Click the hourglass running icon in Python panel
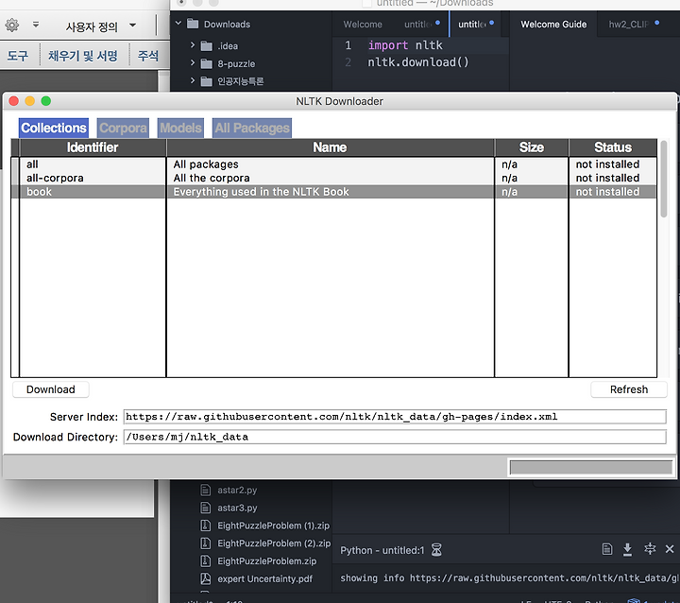Viewport: 680px width, 603px height. coord(436,550)
